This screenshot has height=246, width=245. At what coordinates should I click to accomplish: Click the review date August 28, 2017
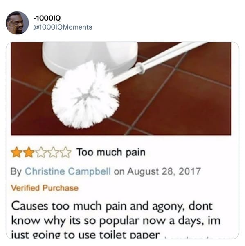pos(164,171)
